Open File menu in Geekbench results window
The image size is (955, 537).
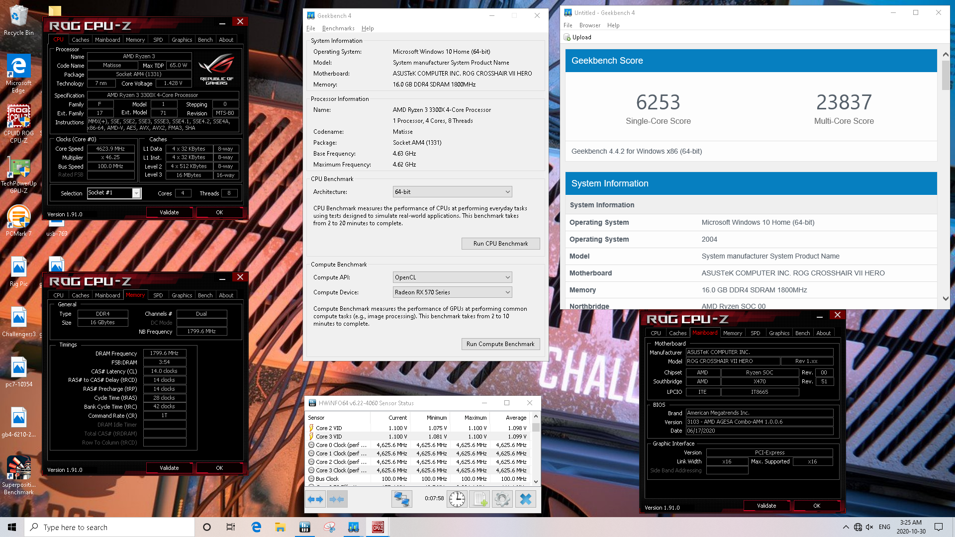pos(568,25)
